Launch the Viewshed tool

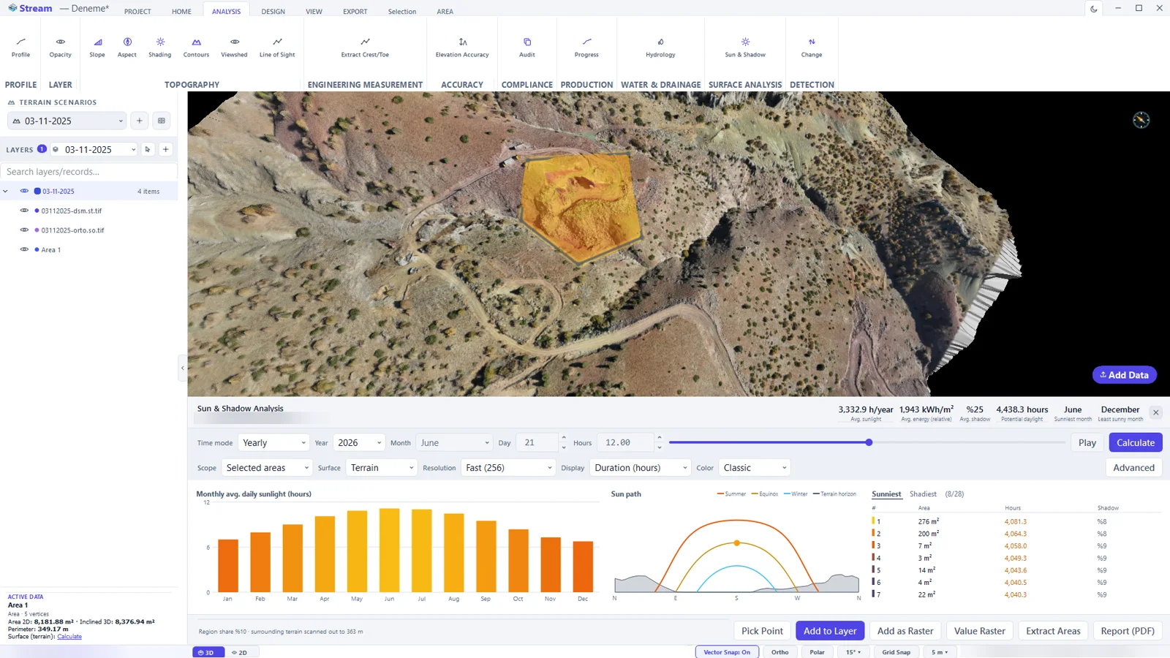[x=234, y=48]
